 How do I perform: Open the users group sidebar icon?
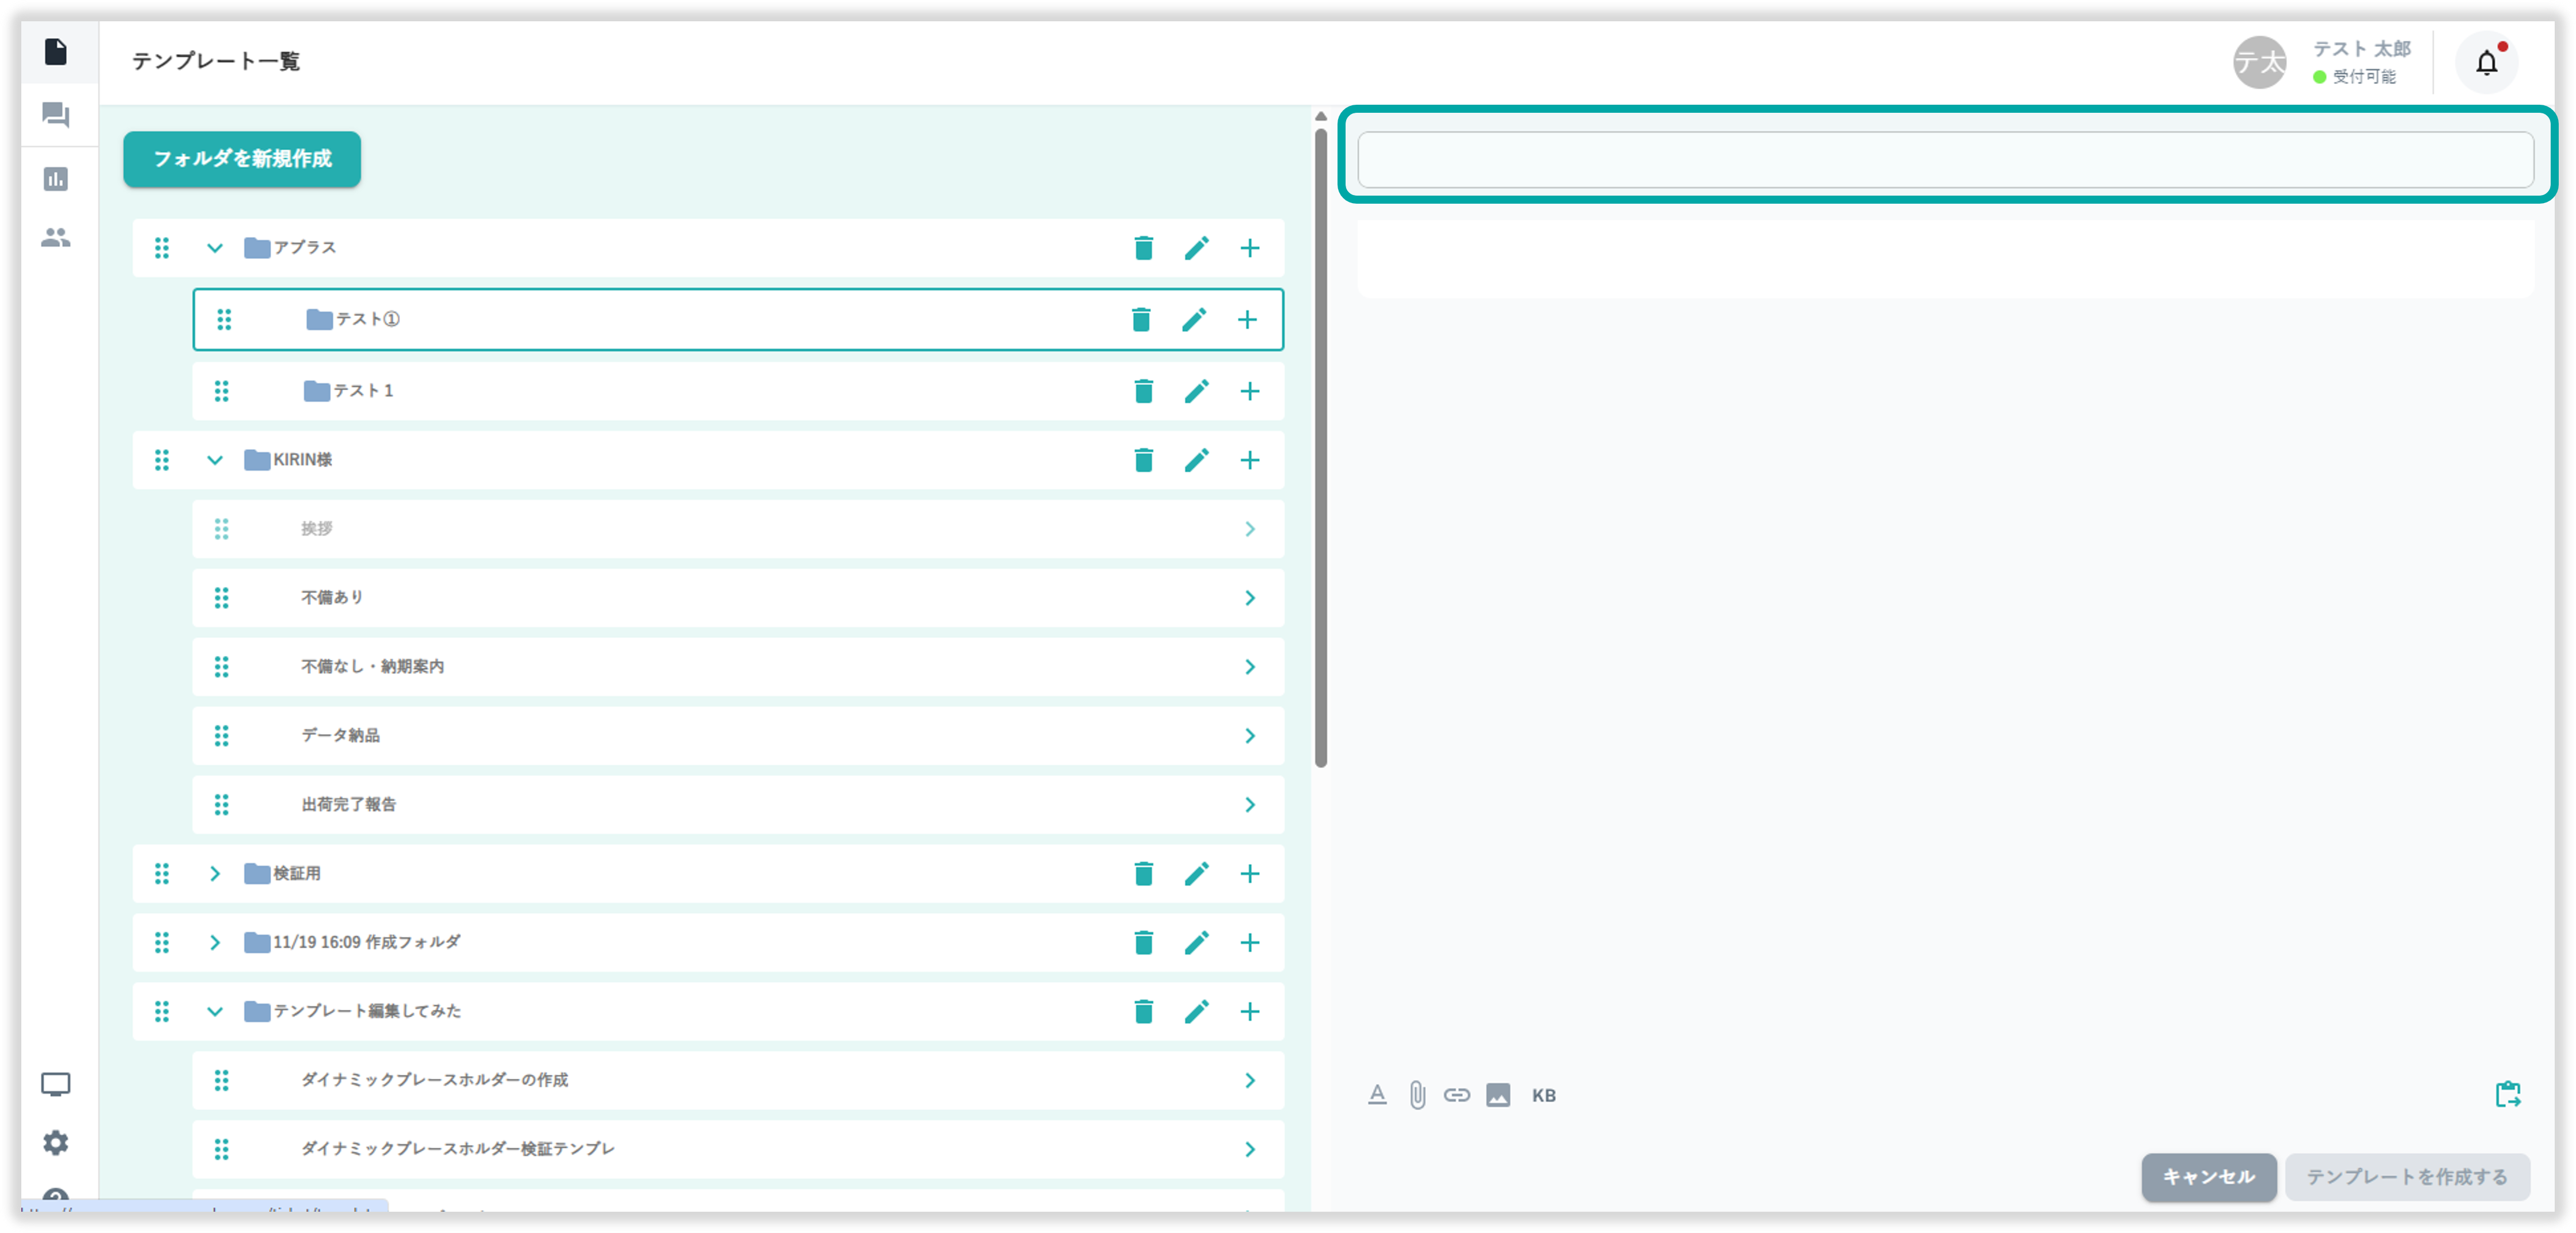click(56, 238)
